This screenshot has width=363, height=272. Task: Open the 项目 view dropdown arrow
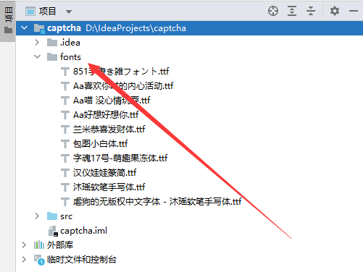tap(69, 12)
